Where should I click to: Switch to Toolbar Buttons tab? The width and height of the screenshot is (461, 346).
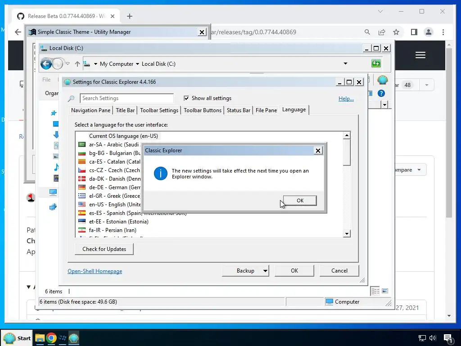203,110
